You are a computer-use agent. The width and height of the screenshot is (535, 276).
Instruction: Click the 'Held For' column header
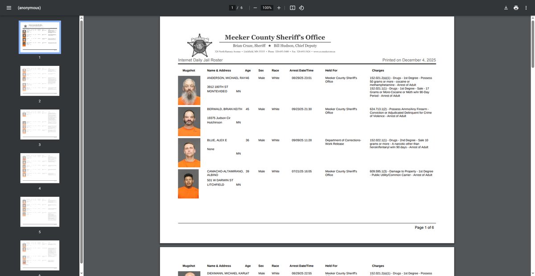pyautogui.click(x=331, y=70)
